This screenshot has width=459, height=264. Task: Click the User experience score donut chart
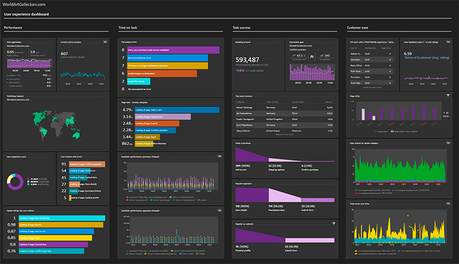pos(16,181)
